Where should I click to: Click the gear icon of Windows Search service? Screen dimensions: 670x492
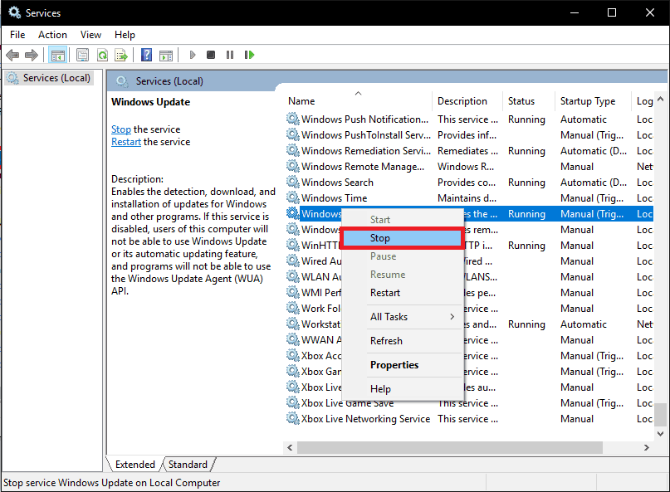(293, 183)
